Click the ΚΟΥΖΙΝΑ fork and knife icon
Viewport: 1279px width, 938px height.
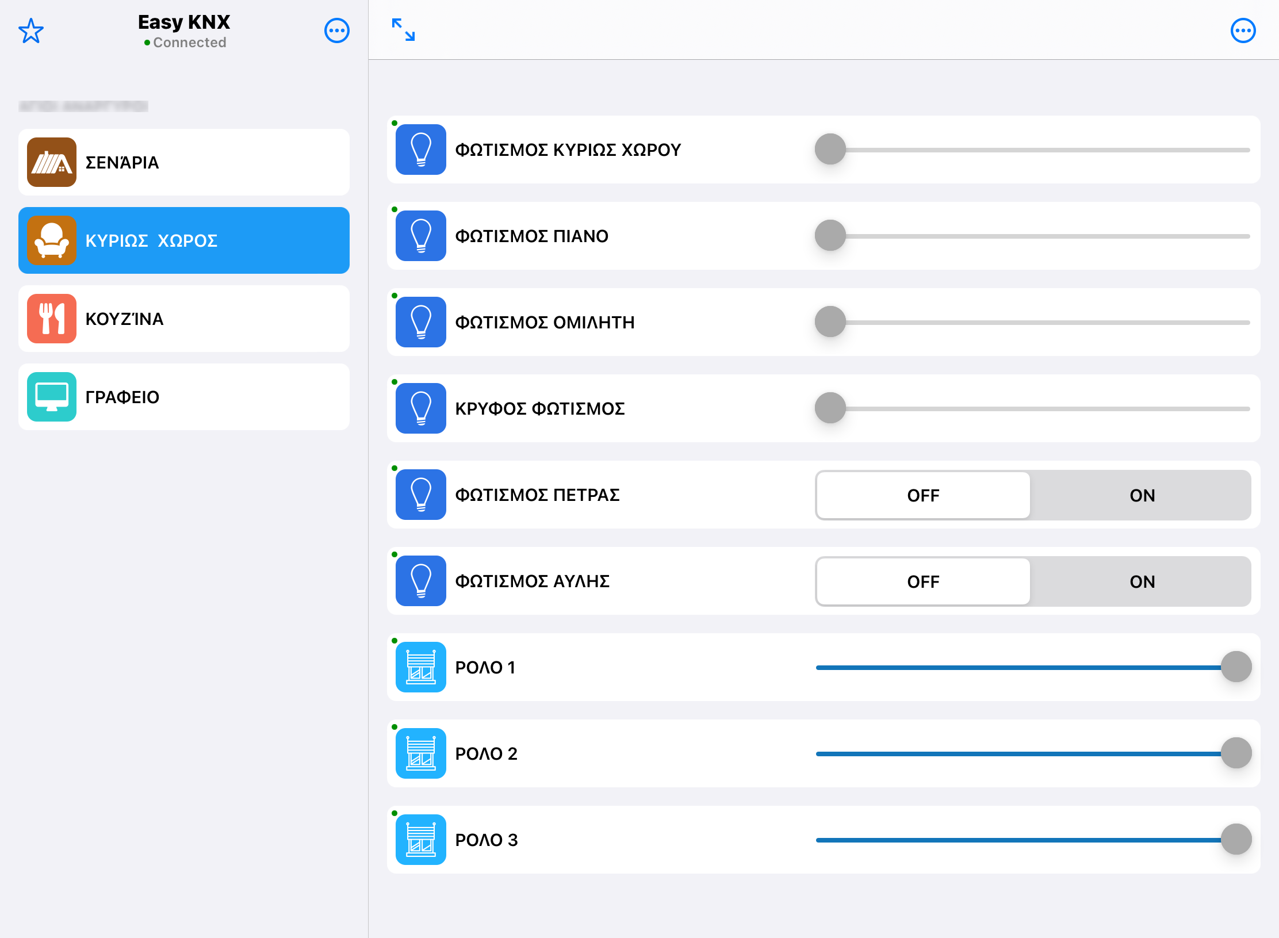point(52,319)
